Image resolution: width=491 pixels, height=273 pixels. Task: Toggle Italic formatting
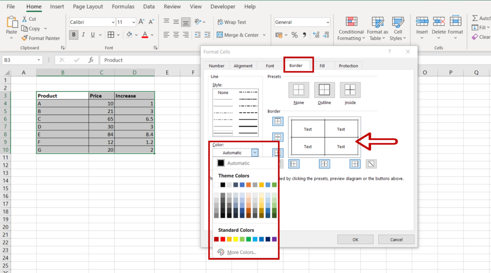pyautogui.click(x=83, y=34)
